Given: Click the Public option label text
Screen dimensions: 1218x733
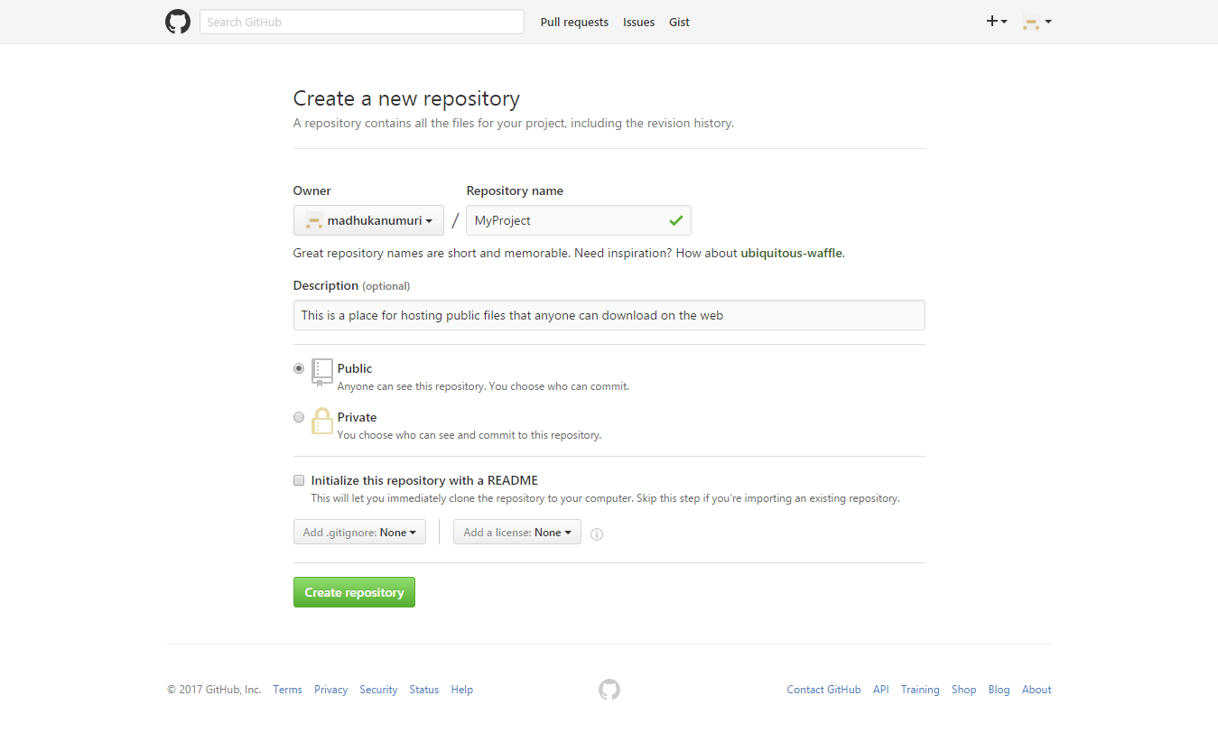Looking at the screenshot, I should click(355, 368).
